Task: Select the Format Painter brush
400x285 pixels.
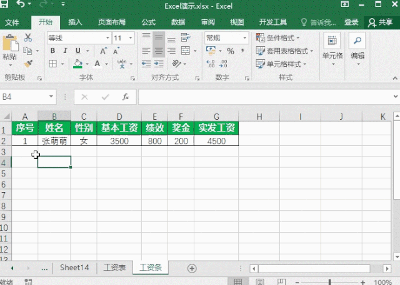Action: pyautogui.click(x=28, y=64)
